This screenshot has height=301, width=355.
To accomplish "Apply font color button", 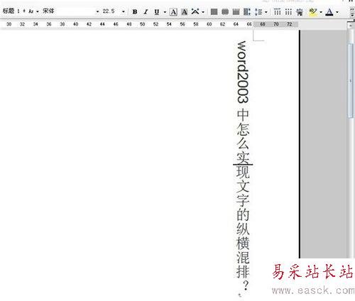I will click(x=329, y=11).
